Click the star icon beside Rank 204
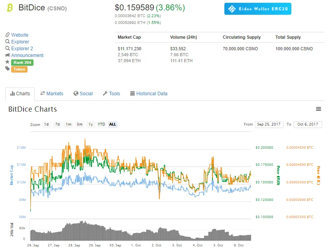Viewport: 330px width, 248px height. [7, 62]
